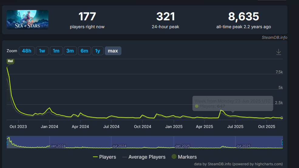Zoom chart to 6m
Image resolution: width=299 pixels, height=168 pixels.
click(84, 51)
